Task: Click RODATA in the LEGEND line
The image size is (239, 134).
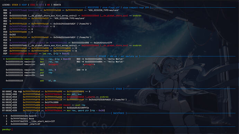Action: [x=57, y=5]
